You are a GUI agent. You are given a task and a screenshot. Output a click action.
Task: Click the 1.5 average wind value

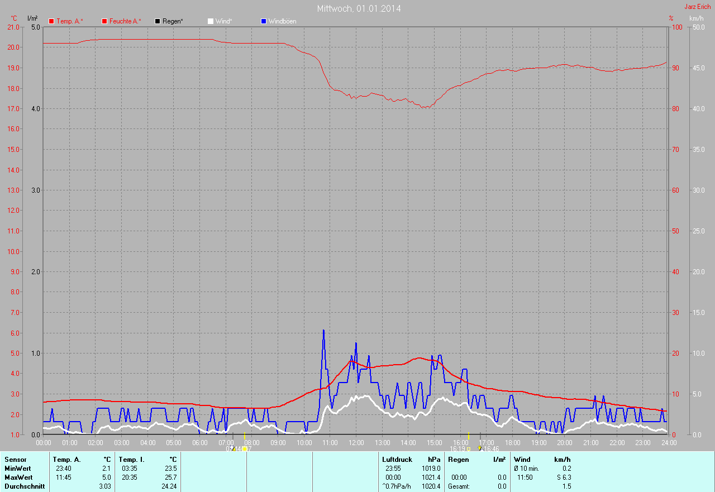566,486
